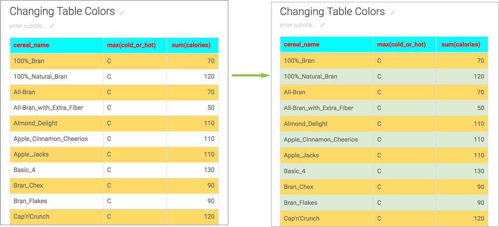Sort by cereal_name header in green-striped table
The image size is (499, 227).
coord(302,45)
